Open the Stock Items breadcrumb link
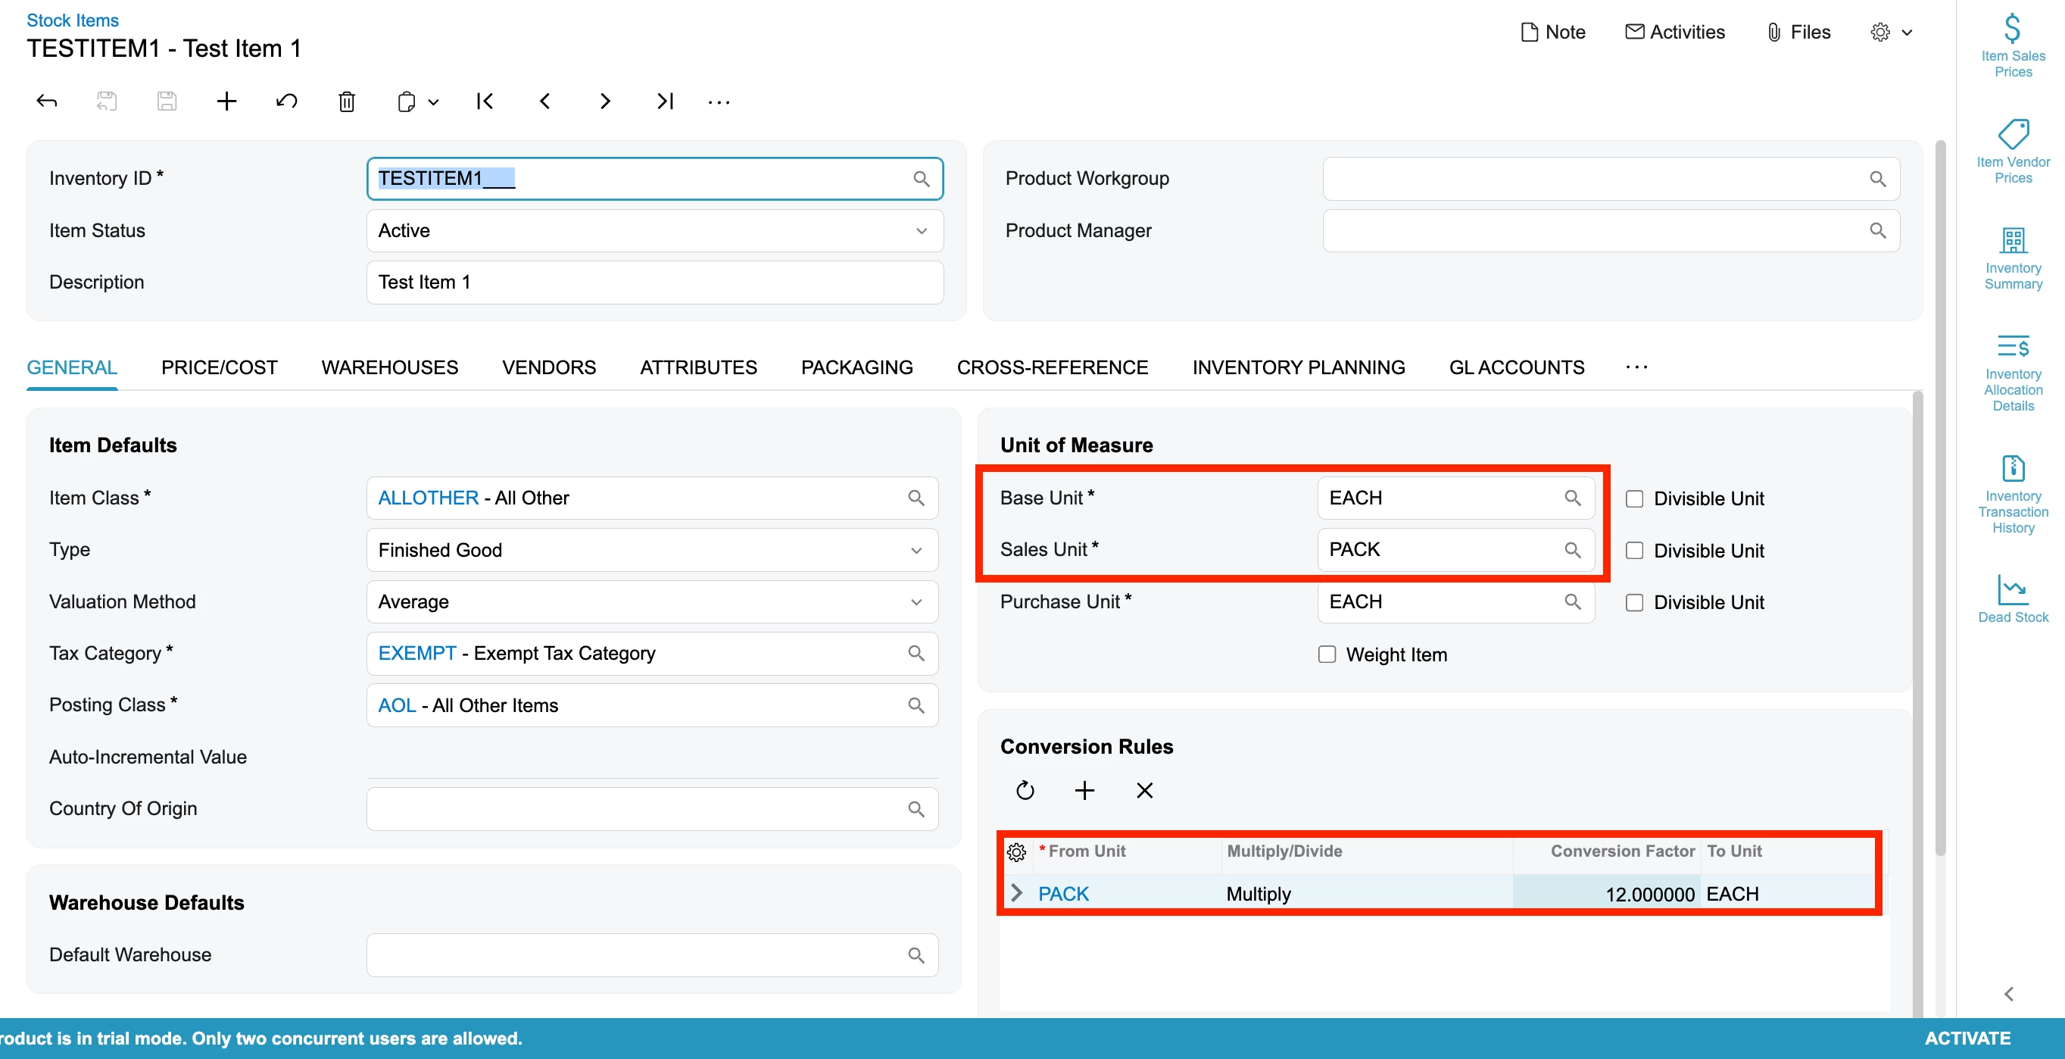 (x=72, y=20)
